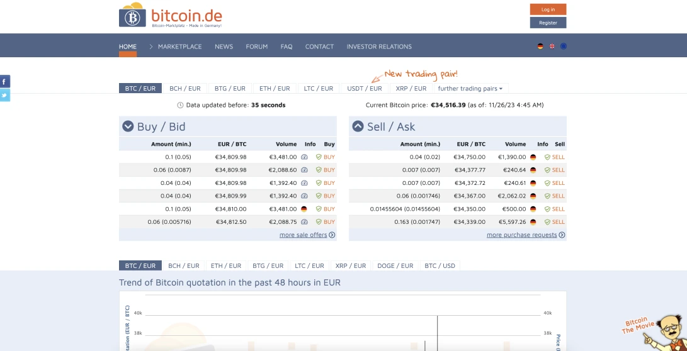Screen dimensions: 687x351
Task: Click the €34,372.72 sell price cell
Action: (x=470, y=183)
